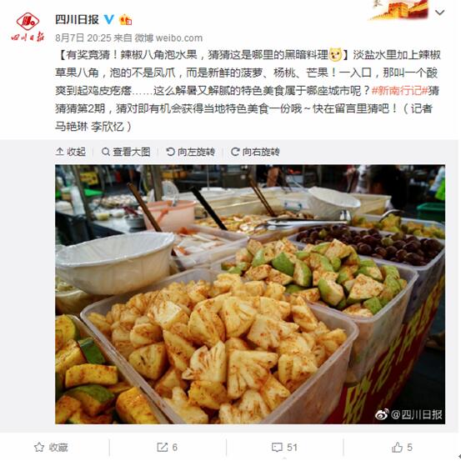Open the 四川日报 profile avatar
This screenshot has width=461, height=466.
coord(28,27)
